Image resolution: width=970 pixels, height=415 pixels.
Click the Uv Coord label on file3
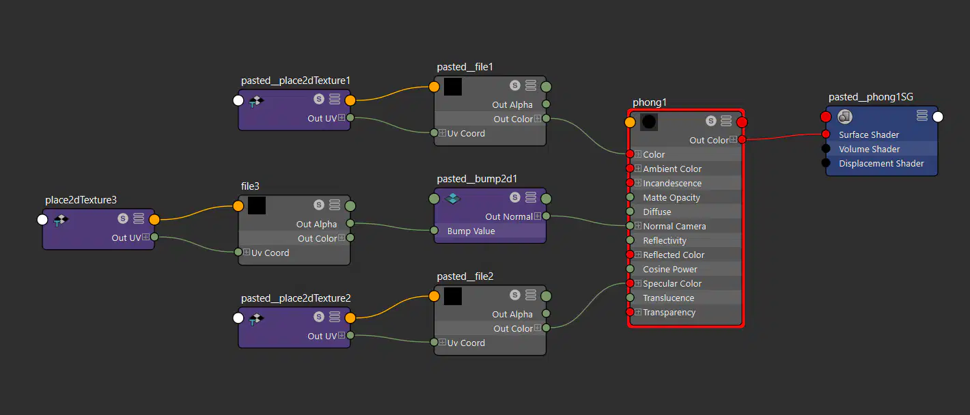[271, 253]
